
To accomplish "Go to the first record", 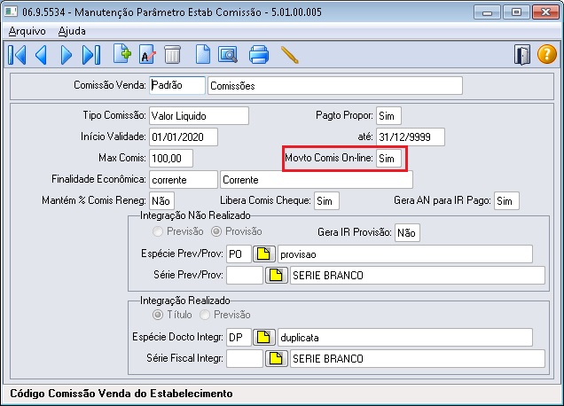I will tap(17, 55).
